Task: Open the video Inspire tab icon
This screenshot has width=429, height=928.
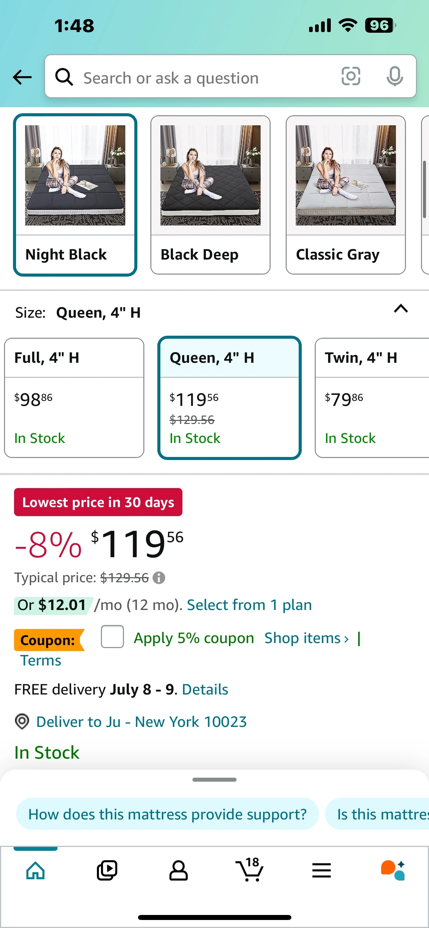Action: 107,871
